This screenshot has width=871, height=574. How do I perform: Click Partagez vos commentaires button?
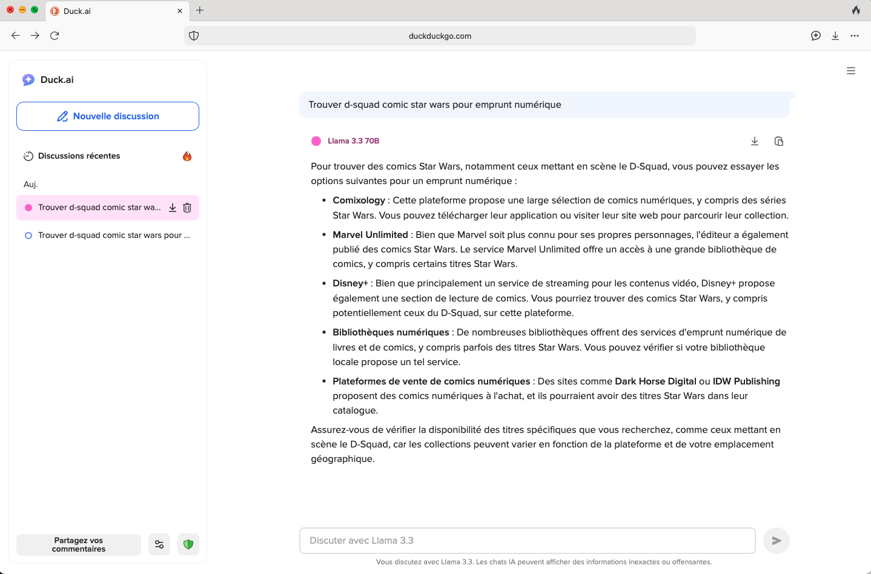(x=79, y=544)
